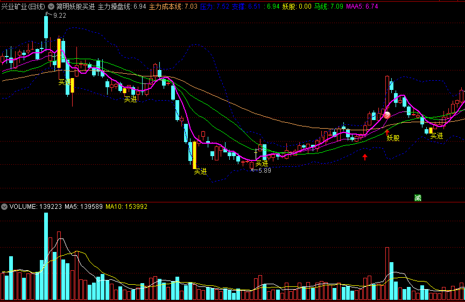Click the 买进 label near 5.89 low

click(x=262, y=164)
